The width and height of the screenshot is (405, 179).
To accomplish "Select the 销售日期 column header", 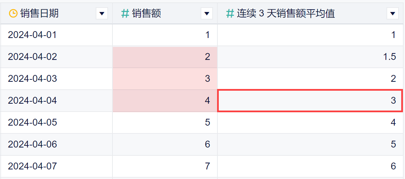I will (39, 13).
